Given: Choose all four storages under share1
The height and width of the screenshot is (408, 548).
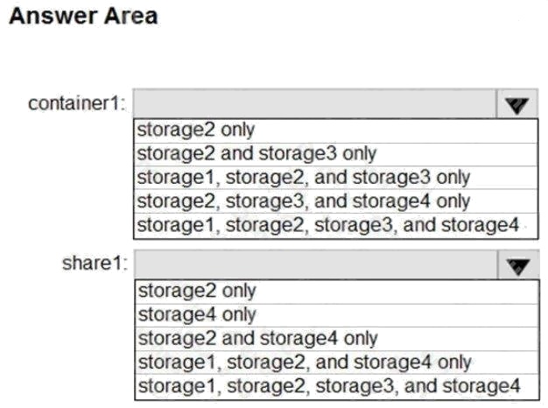Looking at the screenshot, I should [328, 385].
